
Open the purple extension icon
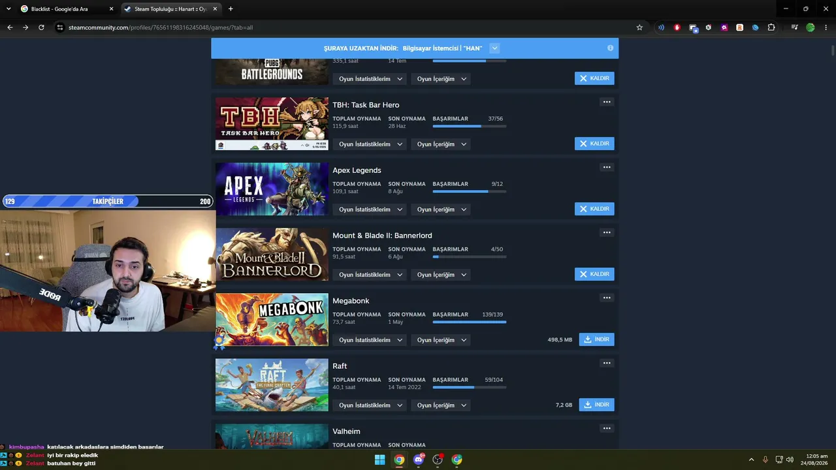724,27
